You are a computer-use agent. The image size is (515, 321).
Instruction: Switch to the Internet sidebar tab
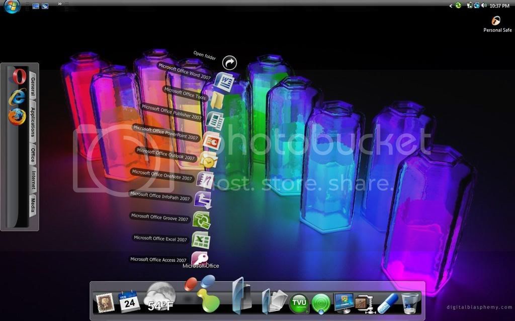[x=33, y=180]
